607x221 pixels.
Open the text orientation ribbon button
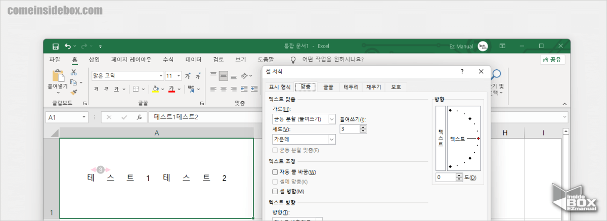pyautogui.click(x=245, y=76)
